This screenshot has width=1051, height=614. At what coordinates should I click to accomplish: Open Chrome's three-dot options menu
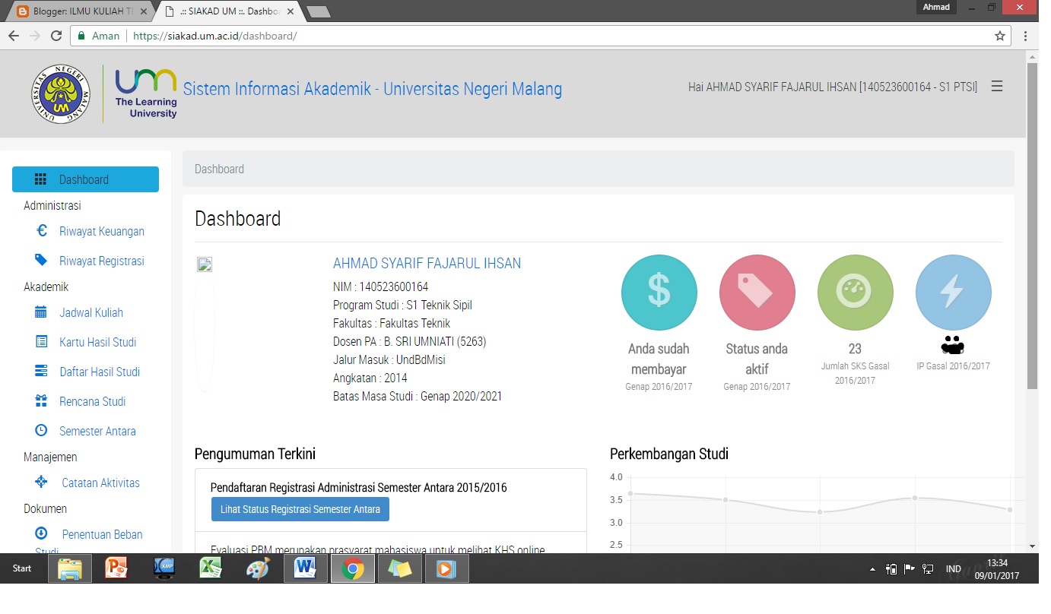pyautogui.click(x=1025, y=35)
